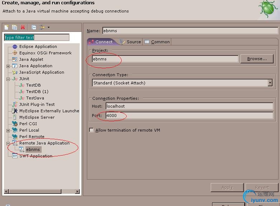Click the Browse... button
The height and width of the screenshot is (206, 280).
click(x=257, y=59)
